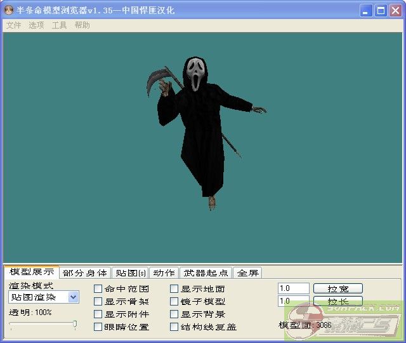The height and width of the screenshot is (343, 406).
Task: Open the 武器起点 tab
Action: (206, 273)
